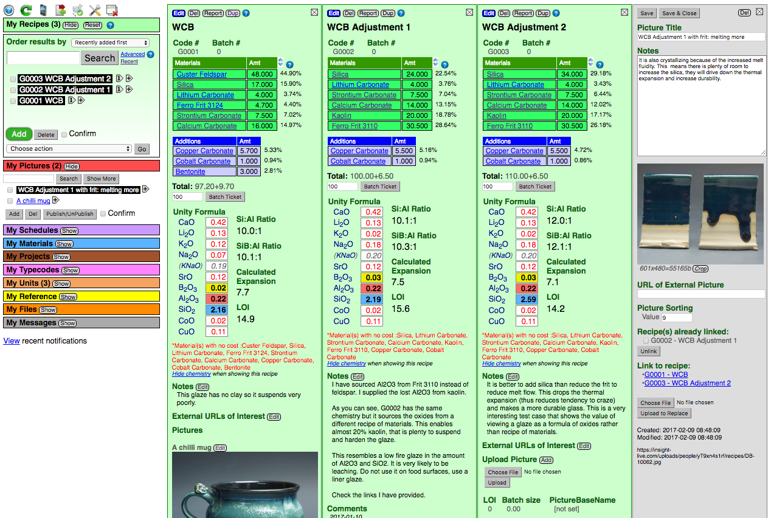Viewport: 771px width, 518px height.
Task: Click help icon beside Dup in WCB Adjustment 1
Action: pos(401,13)
